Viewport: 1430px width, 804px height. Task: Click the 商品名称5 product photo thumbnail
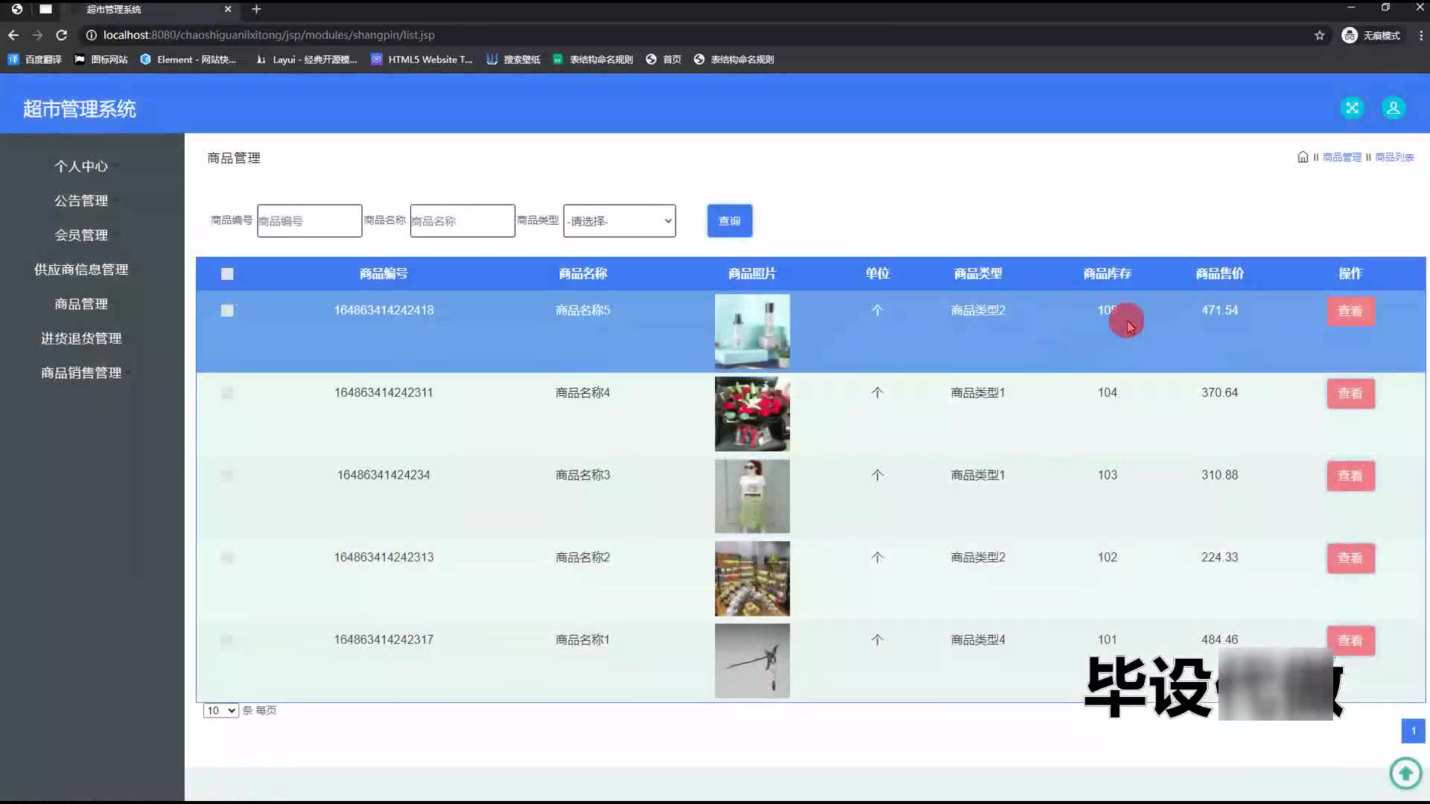point(751,331)
